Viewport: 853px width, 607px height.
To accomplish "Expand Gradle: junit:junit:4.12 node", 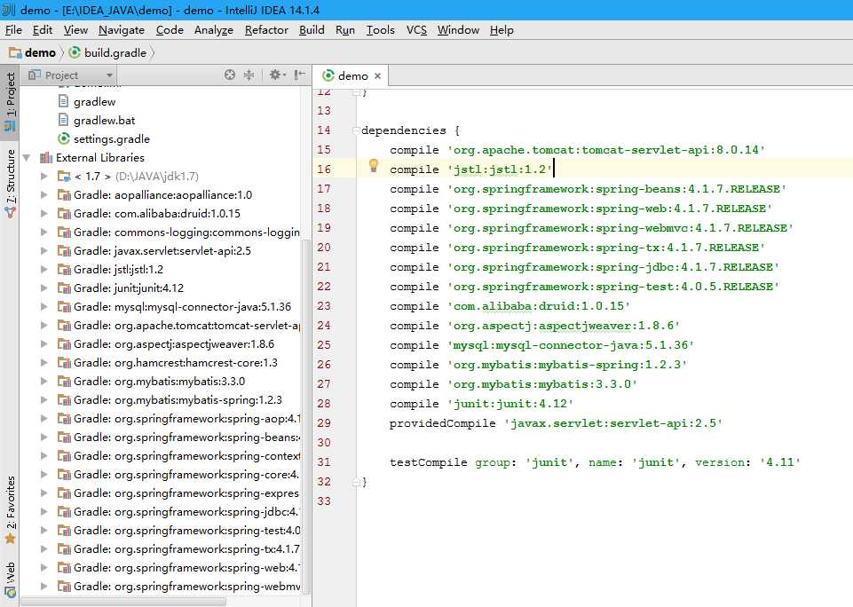I will click(x=44, y=288).
